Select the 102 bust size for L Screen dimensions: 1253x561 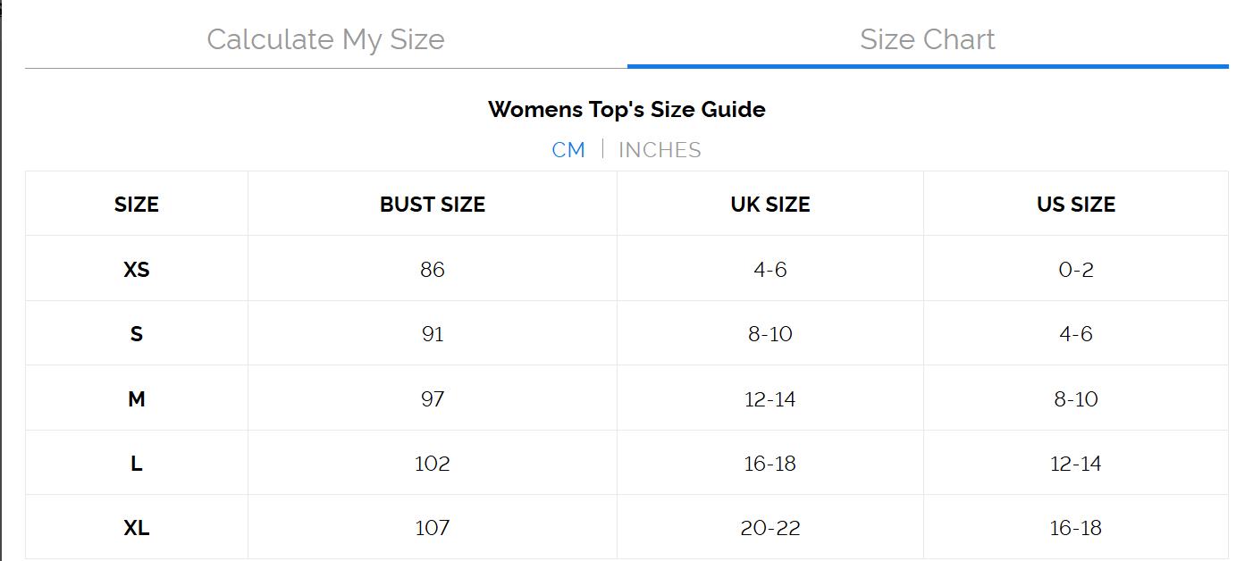432,463
